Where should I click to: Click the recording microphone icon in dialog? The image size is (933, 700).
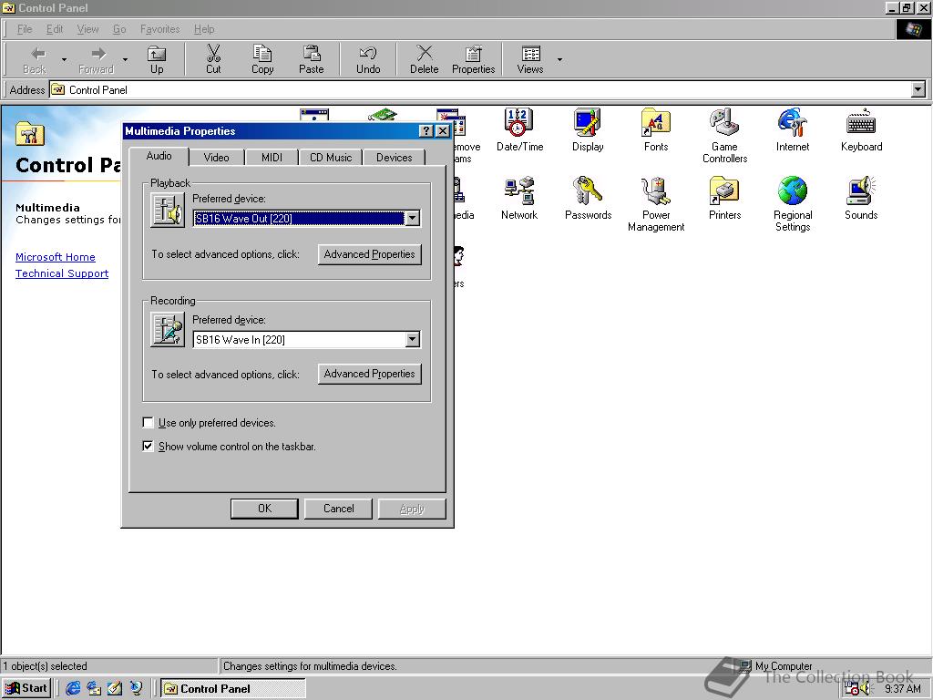tap(168, 330)
